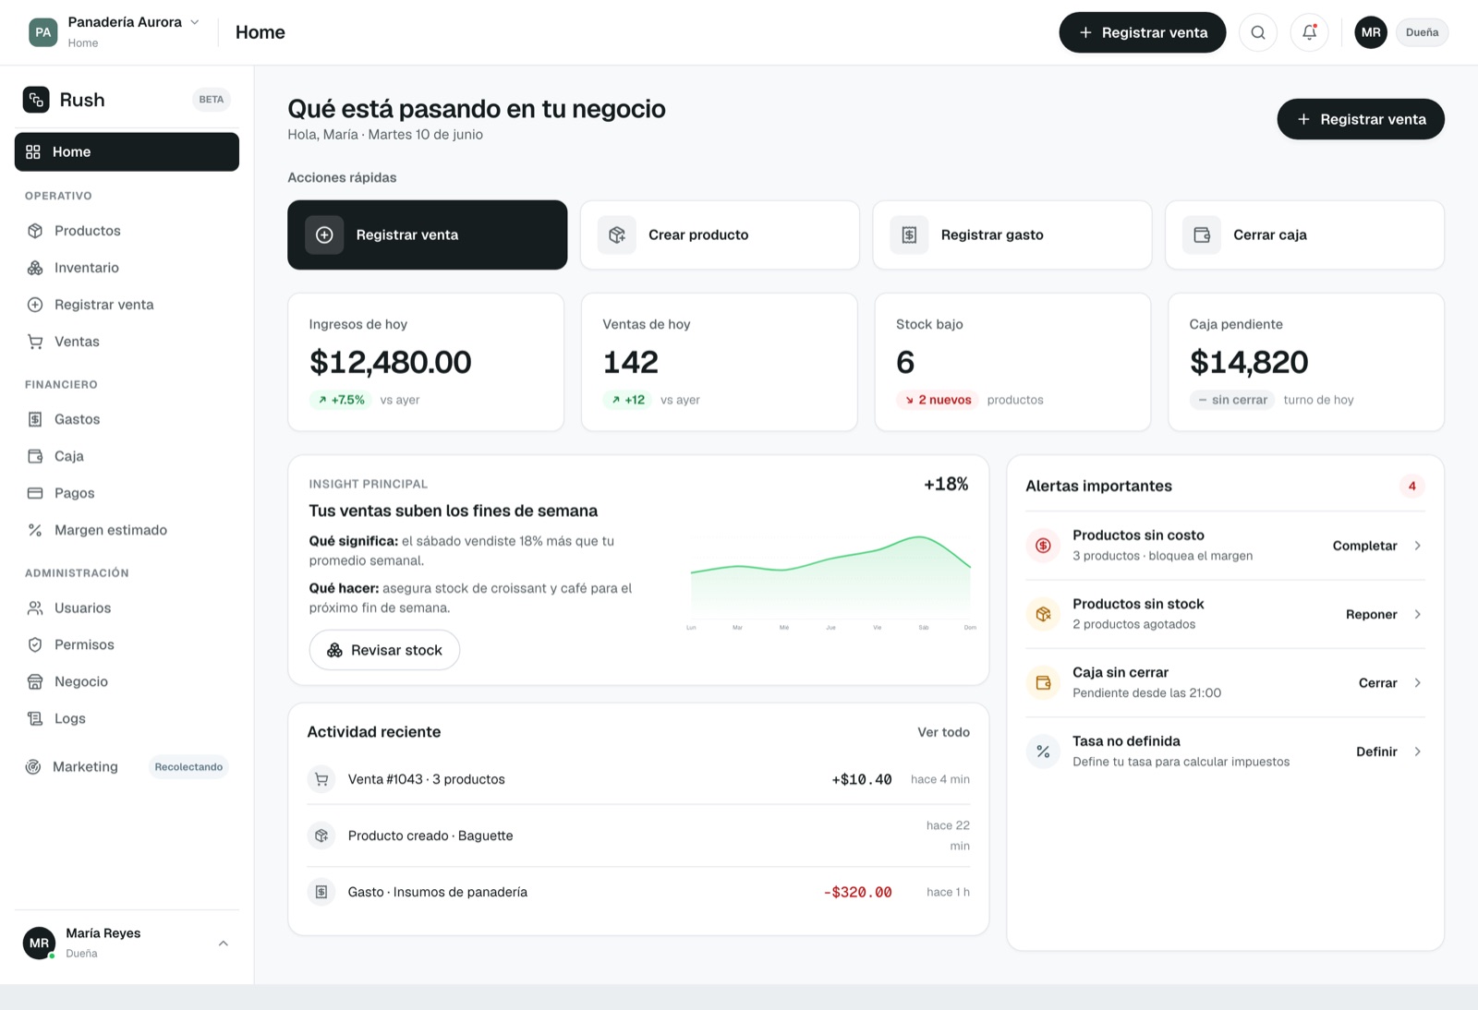Click the +7.5% change badge
Viewport: 1478px width, 1010px height.
coord(341,400)
